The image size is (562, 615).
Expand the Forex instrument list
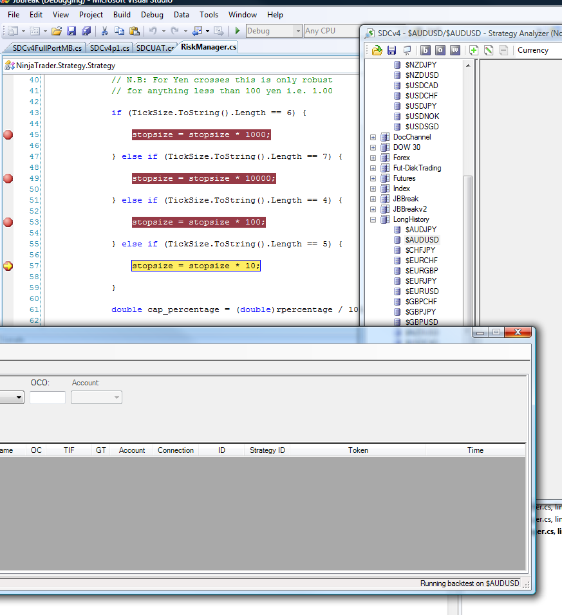click(373, 158)
